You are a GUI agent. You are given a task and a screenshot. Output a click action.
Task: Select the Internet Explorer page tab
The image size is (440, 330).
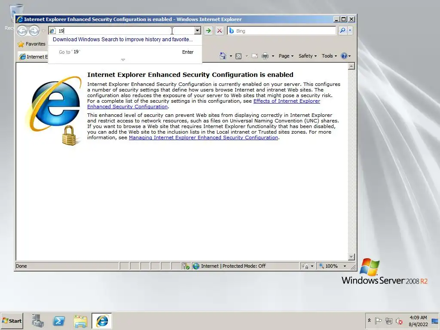pyautogui.click(x=33, y=57)
